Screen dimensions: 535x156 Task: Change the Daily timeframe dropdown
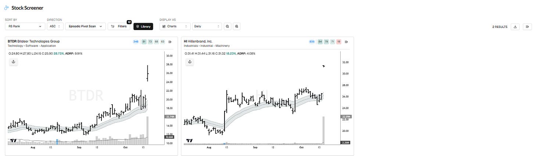(x=207, y=26)
